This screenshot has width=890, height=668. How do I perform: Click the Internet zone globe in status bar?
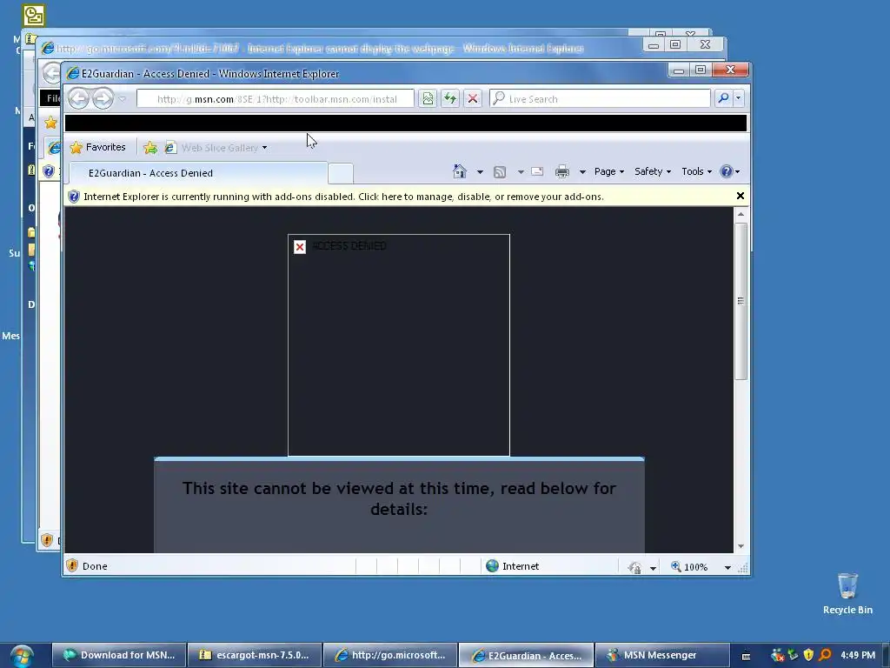click(492, 565)
